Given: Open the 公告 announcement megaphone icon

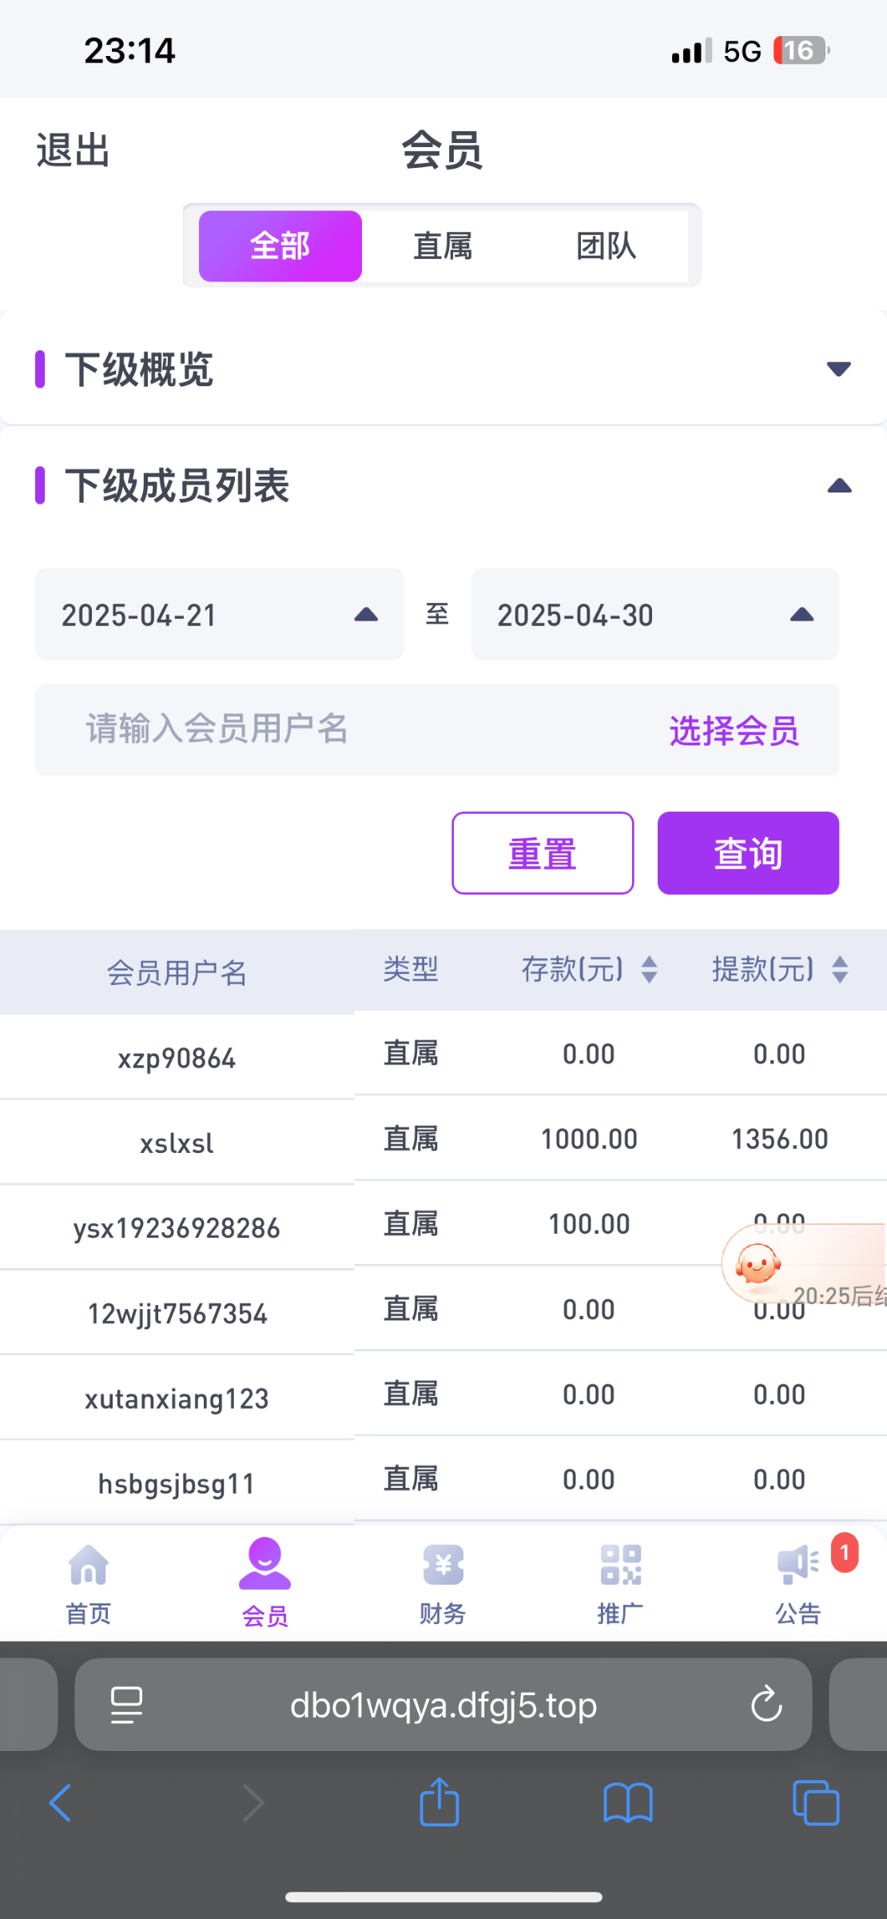Looking at the screenshot, I should pyautogui.click(x=798, y=1566).
